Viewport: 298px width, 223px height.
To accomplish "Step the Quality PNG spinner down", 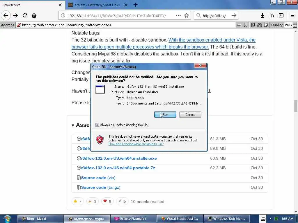I will click(x=295, y=26).
